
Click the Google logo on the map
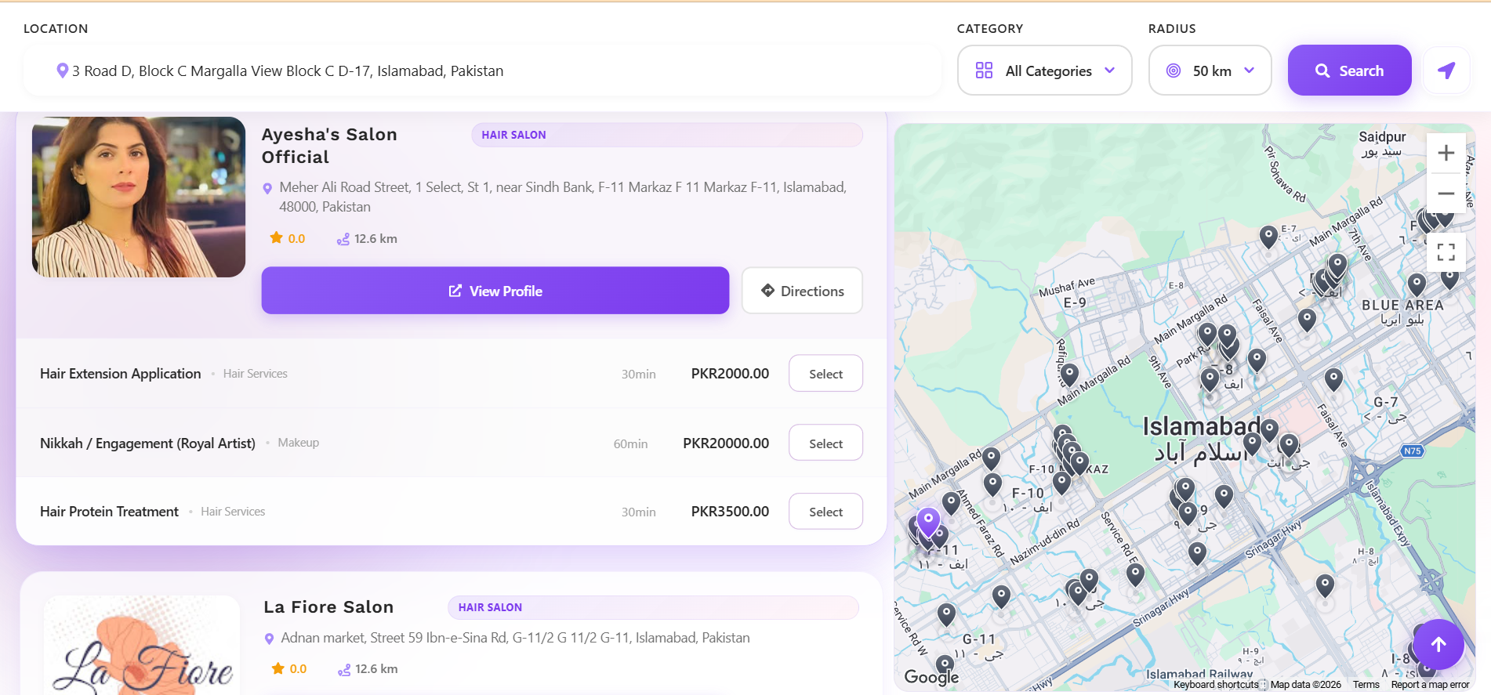click(931, 677)
